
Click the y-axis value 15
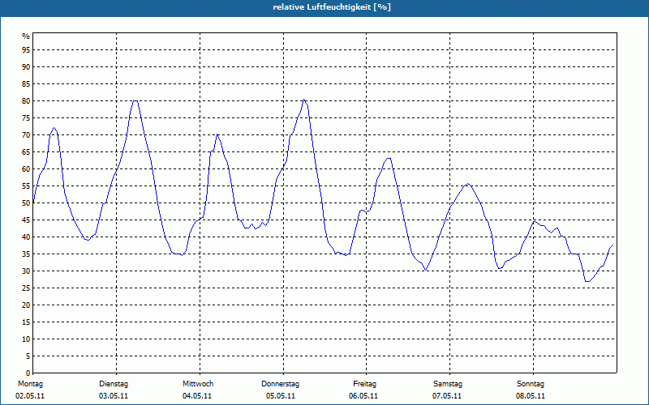tap(26, 322)
